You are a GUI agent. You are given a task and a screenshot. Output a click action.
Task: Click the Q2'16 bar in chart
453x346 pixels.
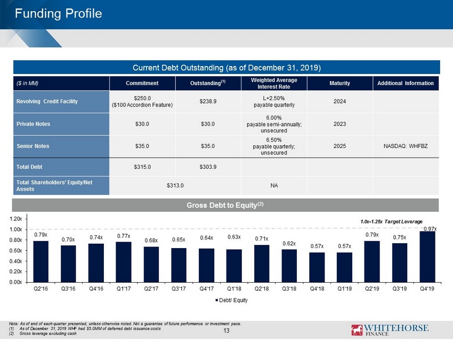click(x=41, y=261)
